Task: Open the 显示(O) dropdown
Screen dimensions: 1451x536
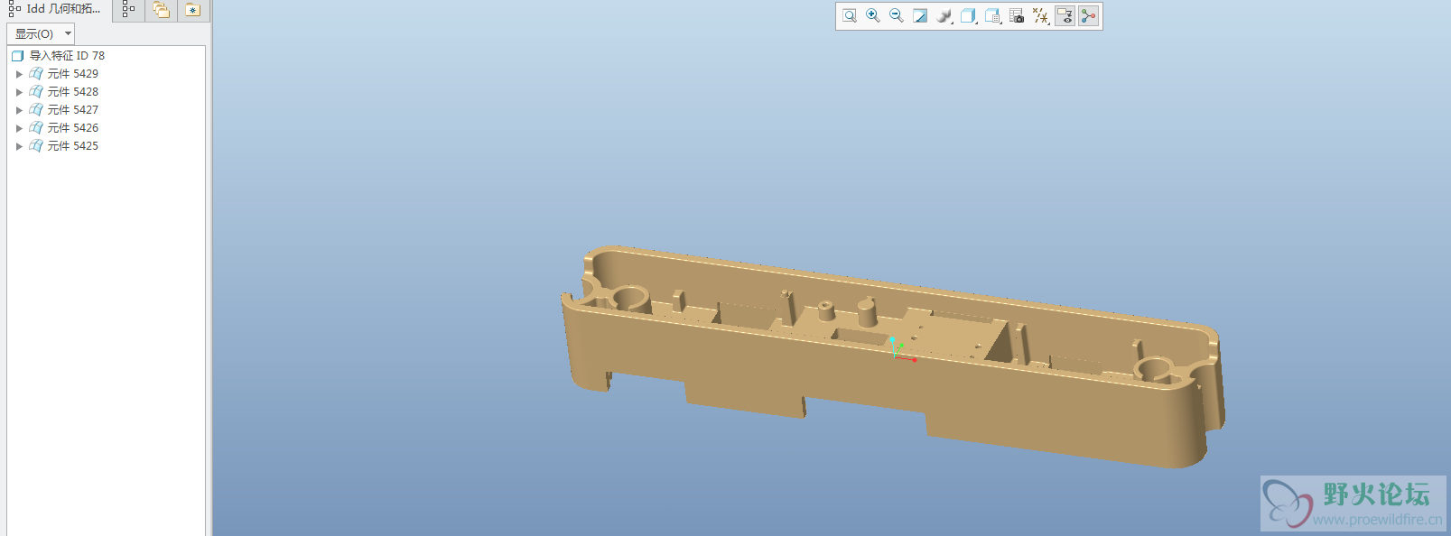Action: pos(41,34)
